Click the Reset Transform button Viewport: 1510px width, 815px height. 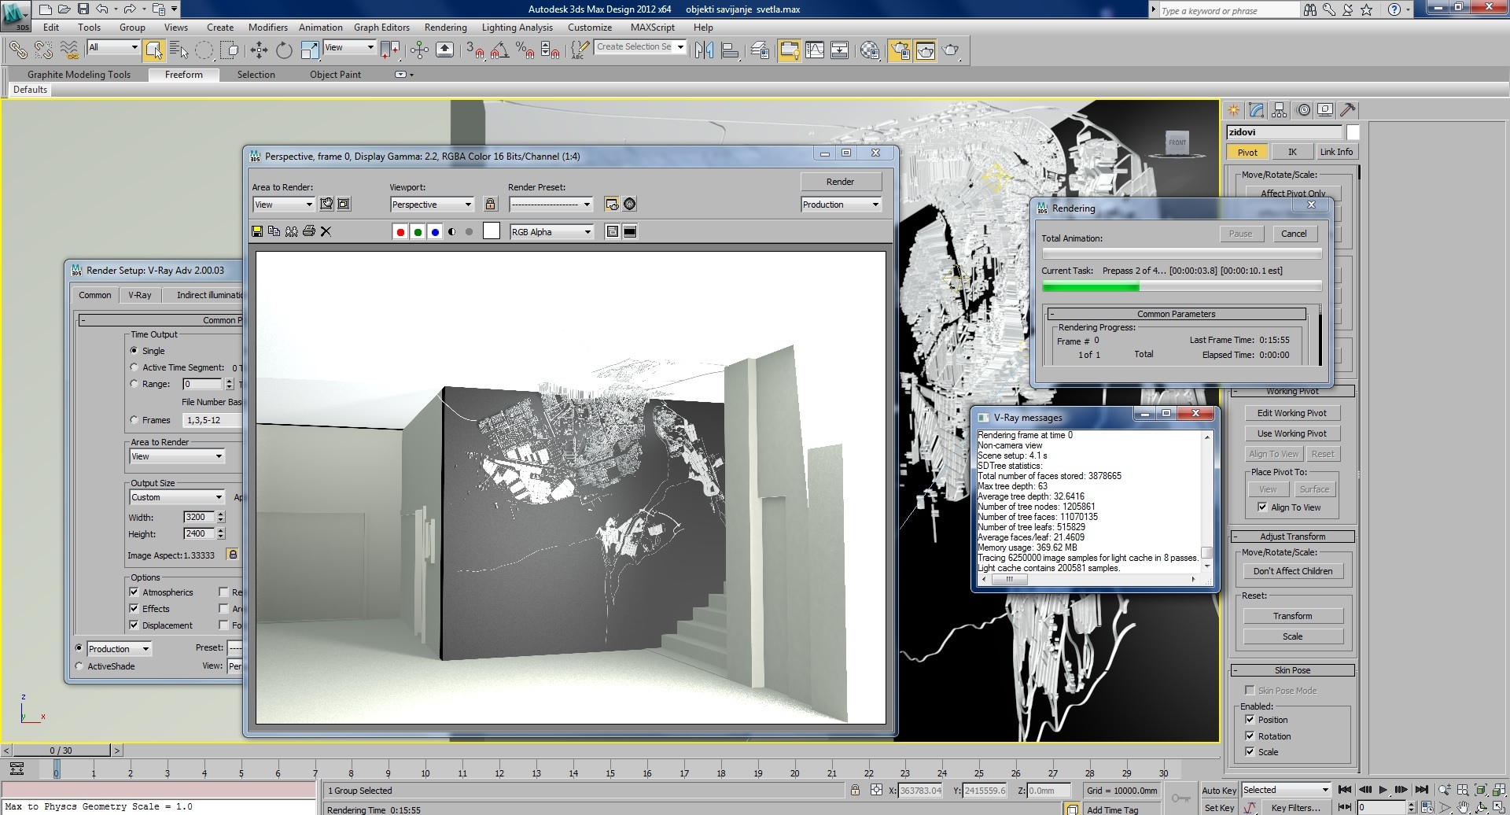click(x=1292, y=616)
